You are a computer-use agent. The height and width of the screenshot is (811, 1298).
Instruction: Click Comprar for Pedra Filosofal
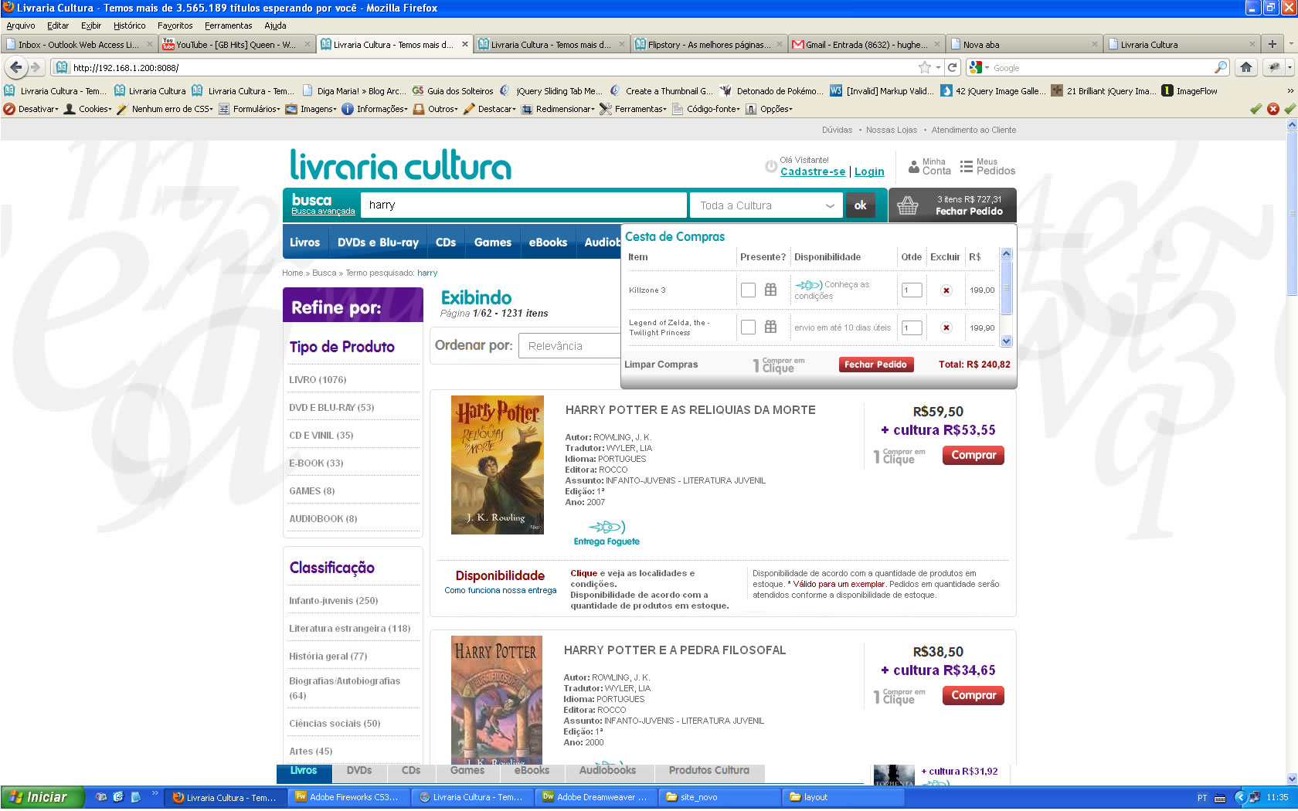click(x=973, y=695)
